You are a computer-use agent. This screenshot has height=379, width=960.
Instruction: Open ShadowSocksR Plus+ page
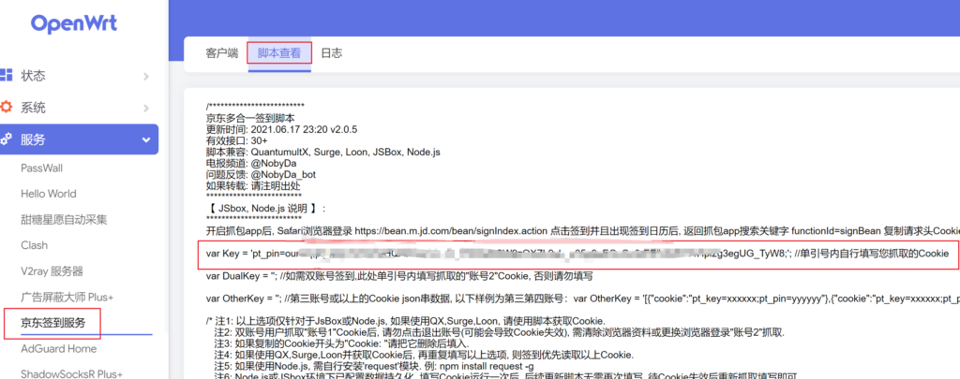click(71, 373)
